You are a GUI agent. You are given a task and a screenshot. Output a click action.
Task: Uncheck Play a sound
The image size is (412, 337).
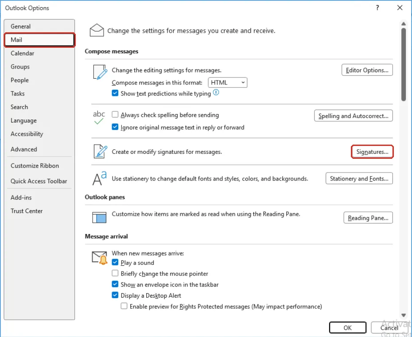[115, 262]
